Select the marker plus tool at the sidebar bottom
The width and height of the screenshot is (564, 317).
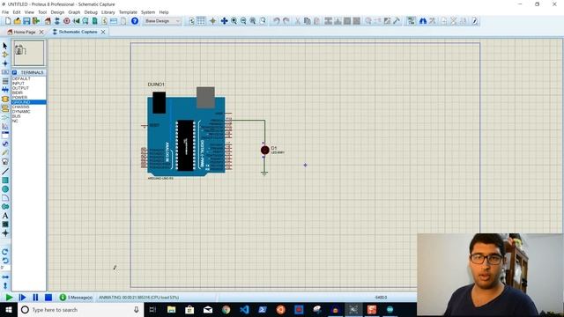tap(5, 233)
